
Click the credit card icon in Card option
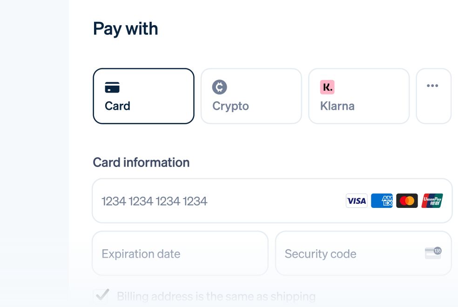(x=112, y=87)
